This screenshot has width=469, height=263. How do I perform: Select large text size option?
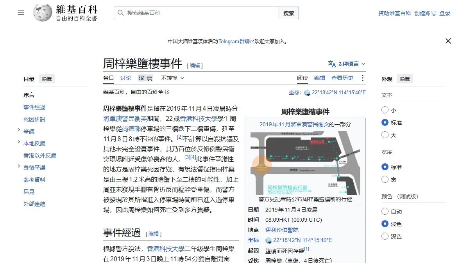(x=385, y=135)
